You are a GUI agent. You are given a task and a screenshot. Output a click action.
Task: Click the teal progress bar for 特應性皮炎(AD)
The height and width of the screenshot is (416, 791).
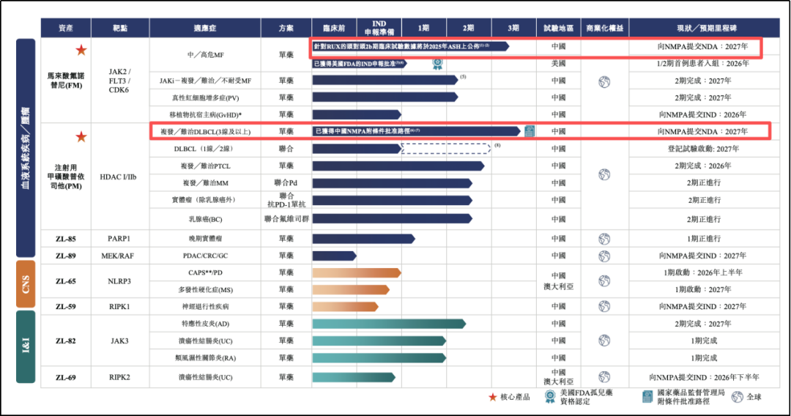coord(388,324)
